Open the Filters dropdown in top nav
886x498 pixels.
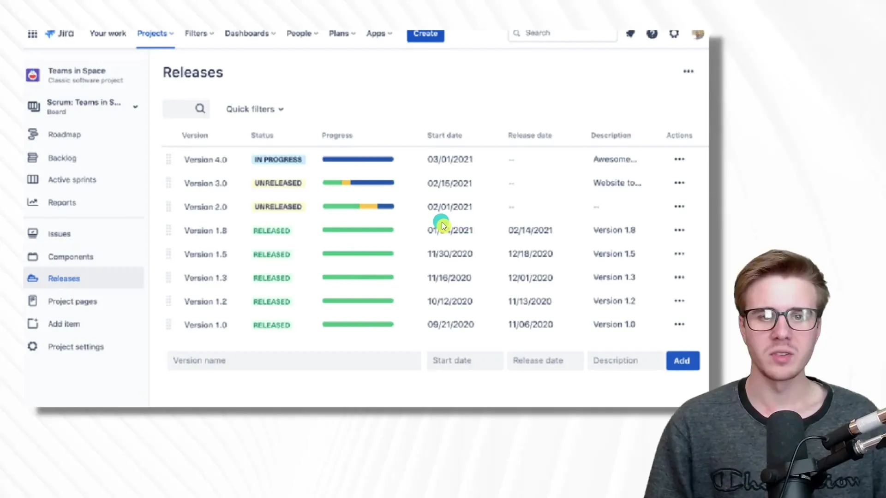point(198,34)
